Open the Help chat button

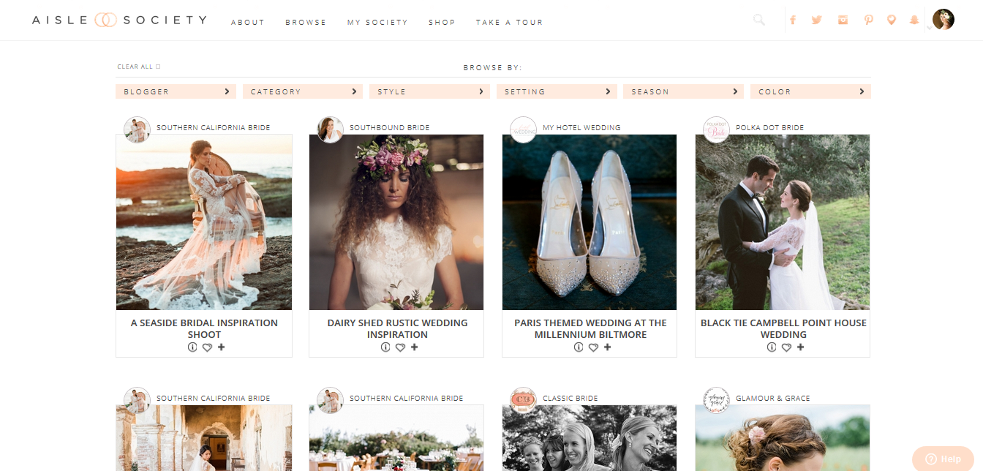(943, 459)
